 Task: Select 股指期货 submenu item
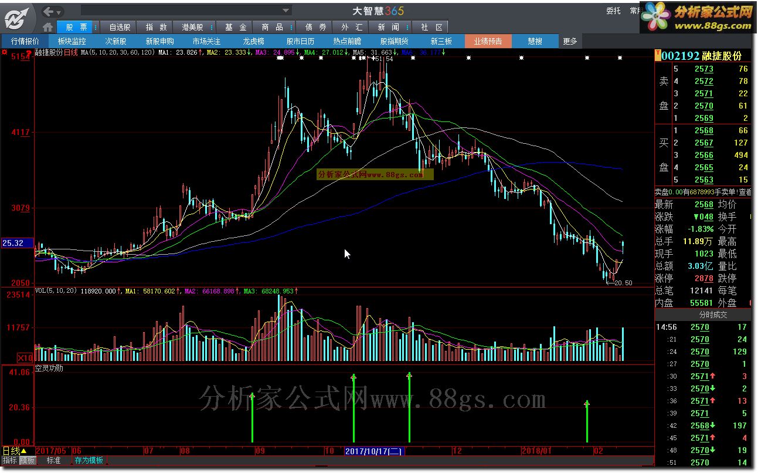click(x=394, y=41)
